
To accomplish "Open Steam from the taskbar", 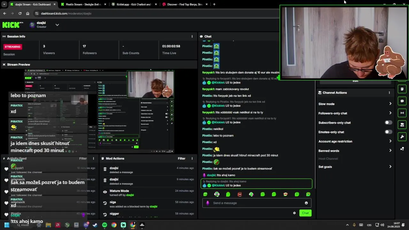I will [x=95, y=225].
